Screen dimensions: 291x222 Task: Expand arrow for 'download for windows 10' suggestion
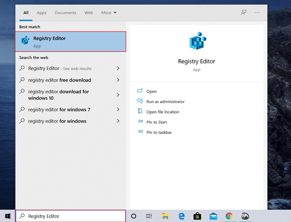click(x=118, y=94)
